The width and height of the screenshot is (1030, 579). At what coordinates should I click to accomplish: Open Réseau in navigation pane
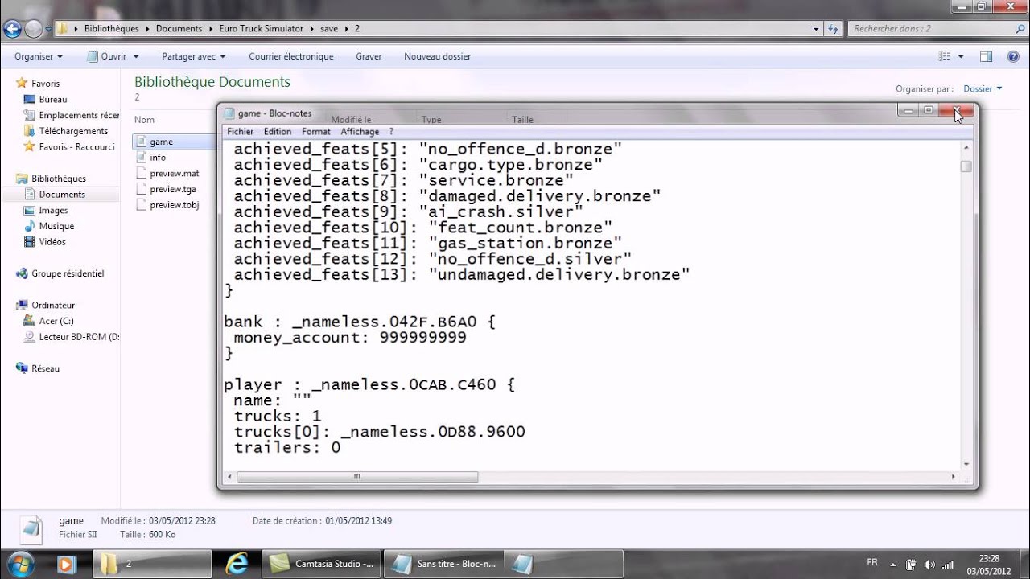click(46, 368)
